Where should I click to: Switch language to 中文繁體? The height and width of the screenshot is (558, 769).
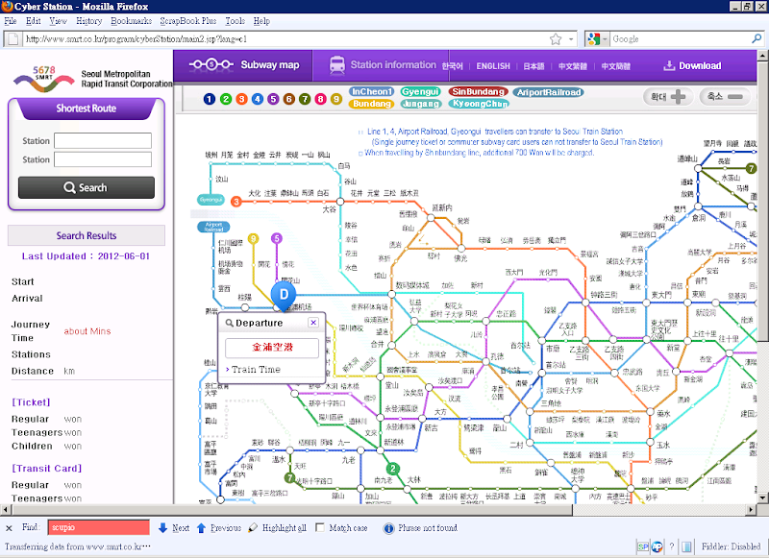(572, 66)
